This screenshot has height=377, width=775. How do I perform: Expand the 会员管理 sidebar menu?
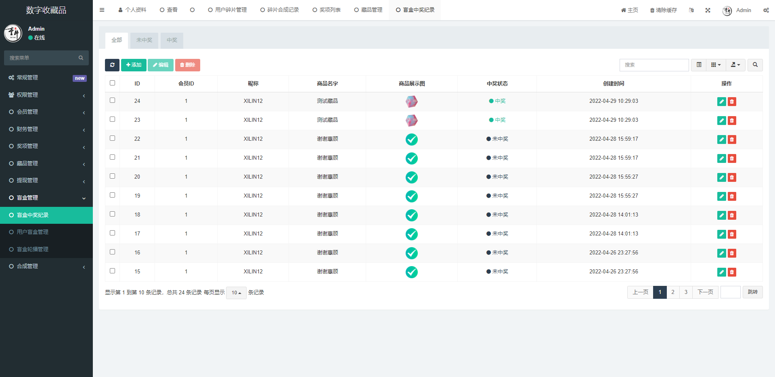[46, 112]
